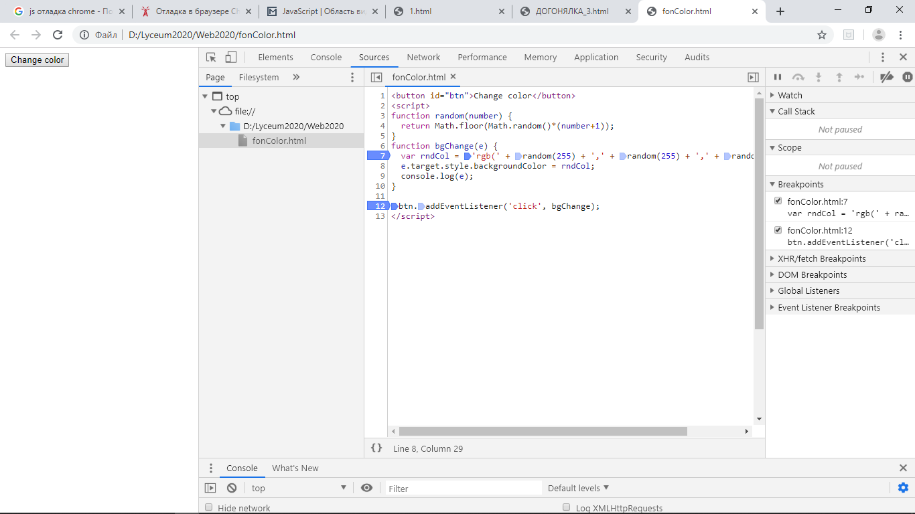The height and width of the screenshot is (514, 915).
Task: Click the console Filter input field
Action: pyautogui.click(x=464, y=489)
